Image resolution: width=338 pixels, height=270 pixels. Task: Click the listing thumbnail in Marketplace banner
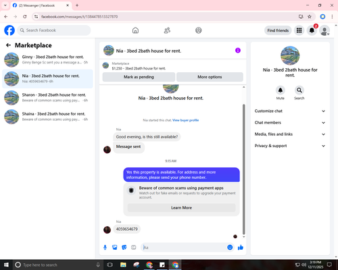click(x=105, y=65)
